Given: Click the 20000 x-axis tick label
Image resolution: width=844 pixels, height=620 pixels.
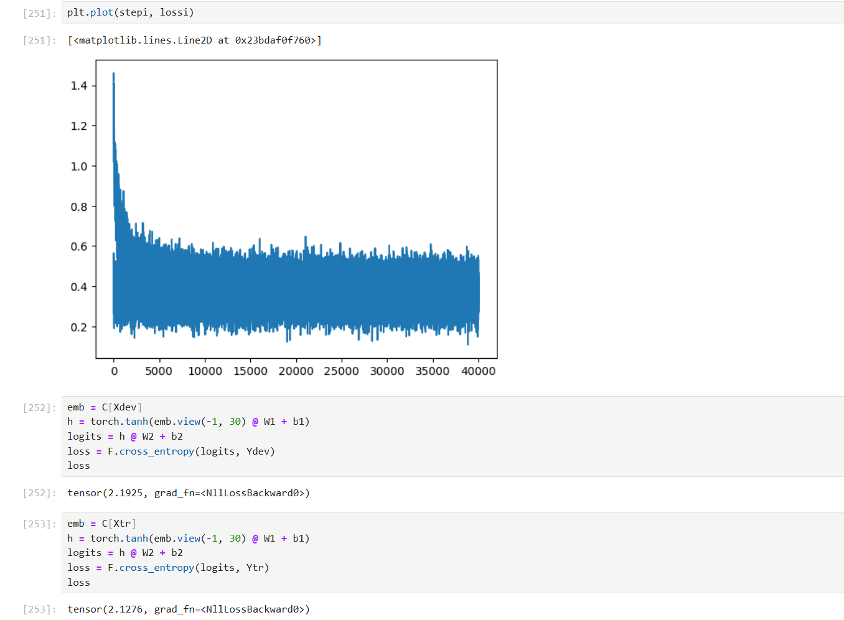Looking at the screenshot, I should click(296, 371).
